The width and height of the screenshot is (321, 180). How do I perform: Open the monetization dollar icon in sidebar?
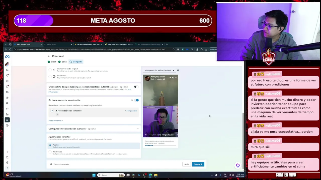[x=7, y=125]
